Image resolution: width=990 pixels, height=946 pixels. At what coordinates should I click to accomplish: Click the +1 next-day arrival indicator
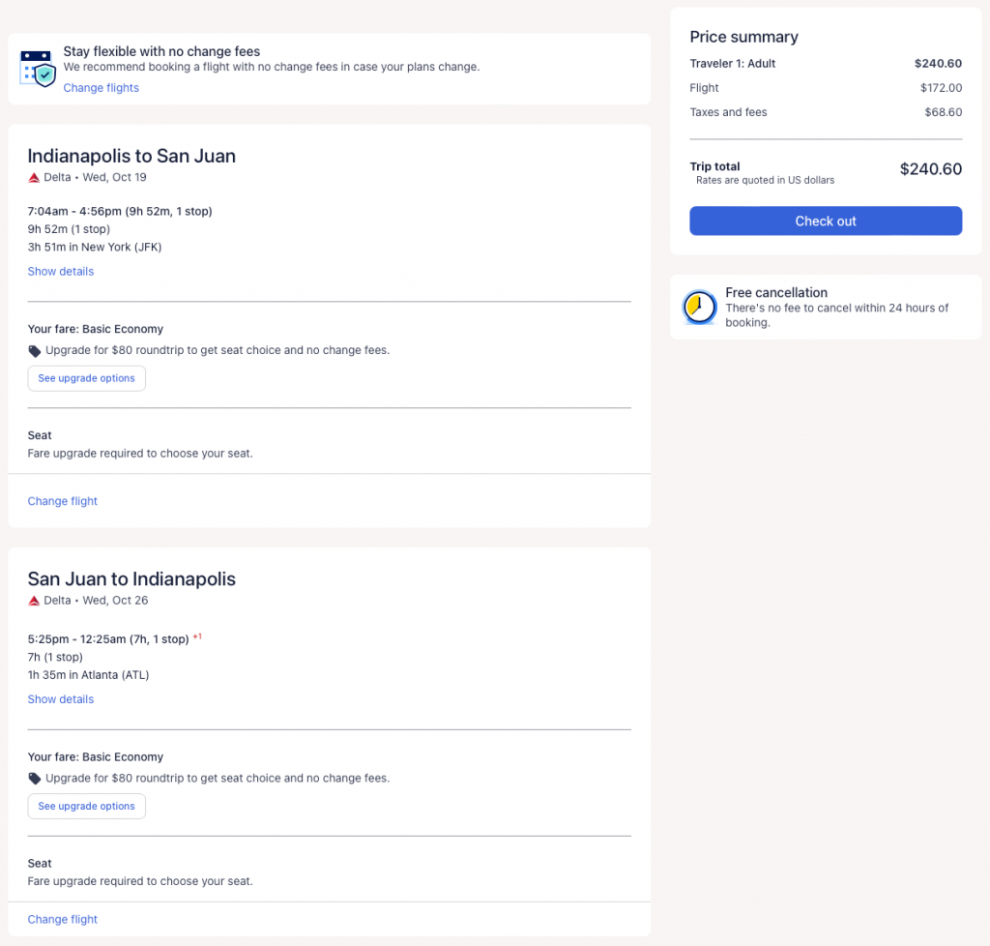[x=197, y=637]
